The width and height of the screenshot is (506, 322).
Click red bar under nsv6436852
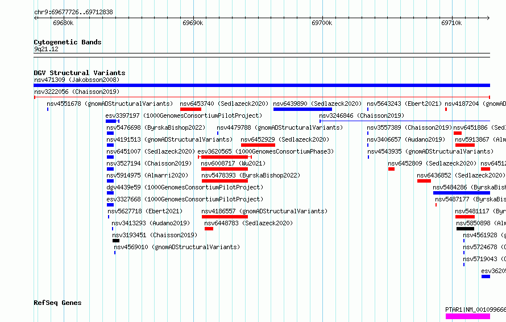pos(424,181)
